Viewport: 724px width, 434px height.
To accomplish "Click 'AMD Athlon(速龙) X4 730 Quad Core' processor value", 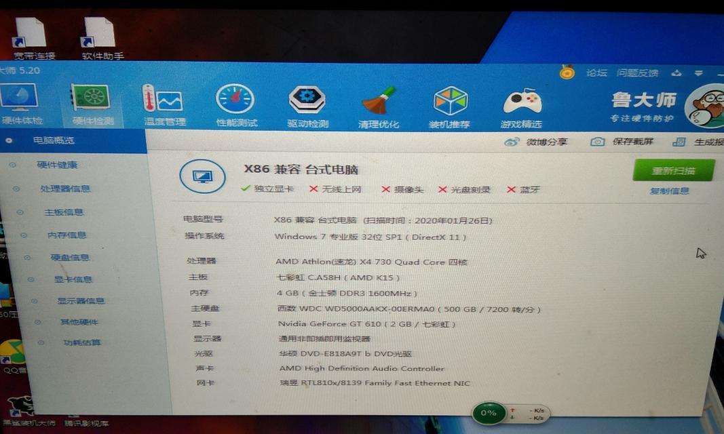I will click(360, 262).
